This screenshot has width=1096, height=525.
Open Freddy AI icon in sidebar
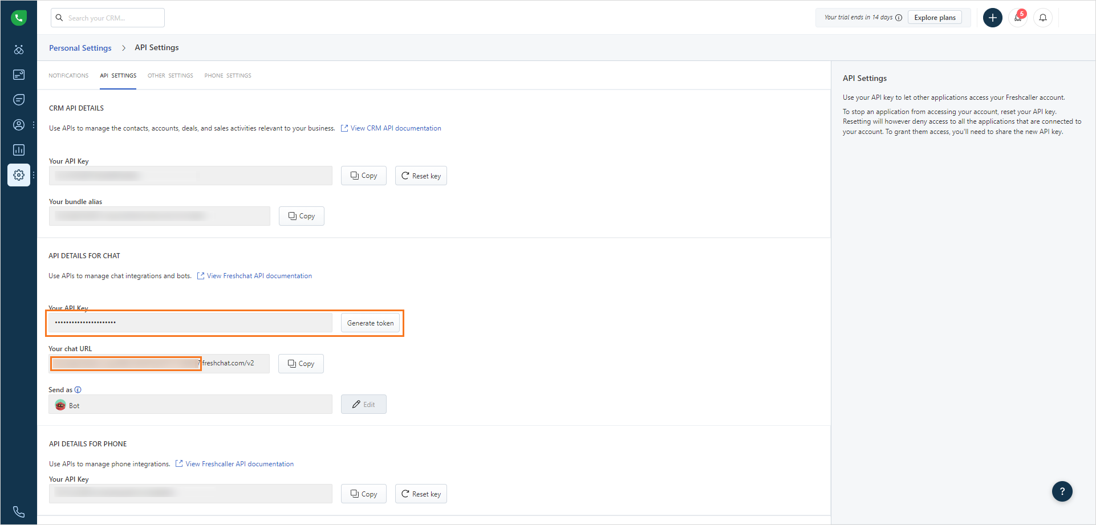(x=19, y=50)
